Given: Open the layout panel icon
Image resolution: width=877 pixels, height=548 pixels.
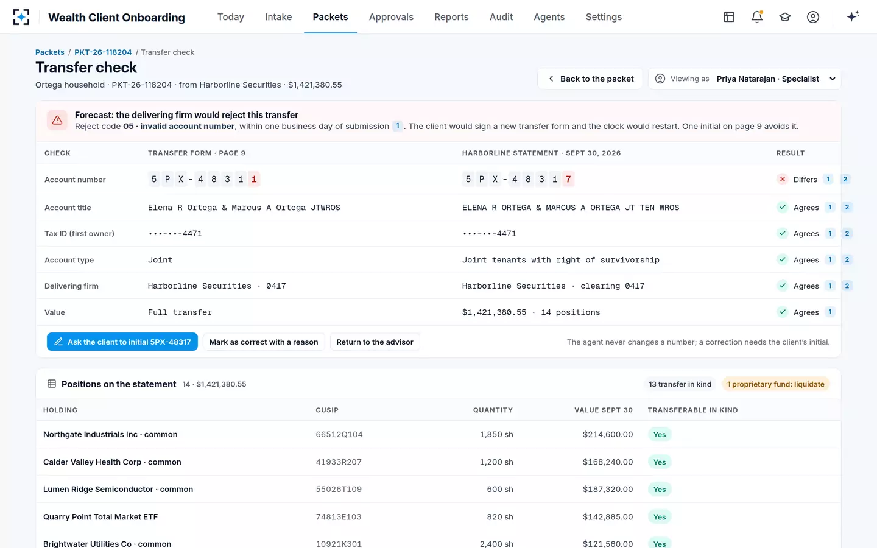Looking at the screenshot, I should (729, 17).
